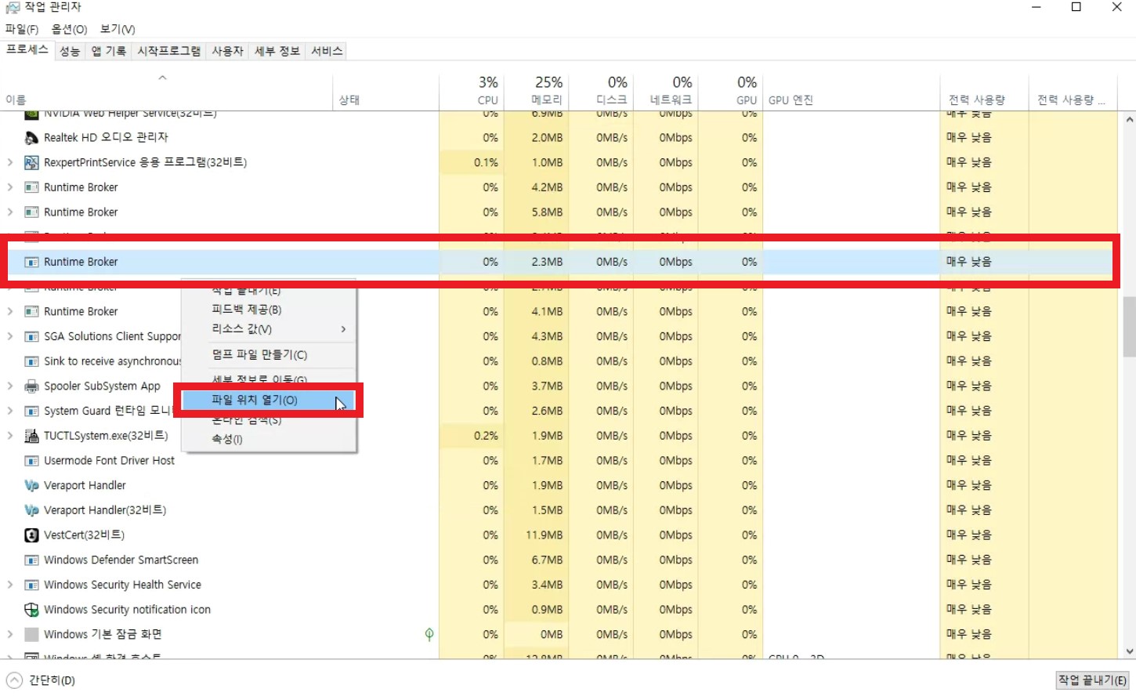The width and height of the screenshot is (1136, 696).
Task: Open the 리소스 값(V) submenu arrow
Action: [343, 329]
